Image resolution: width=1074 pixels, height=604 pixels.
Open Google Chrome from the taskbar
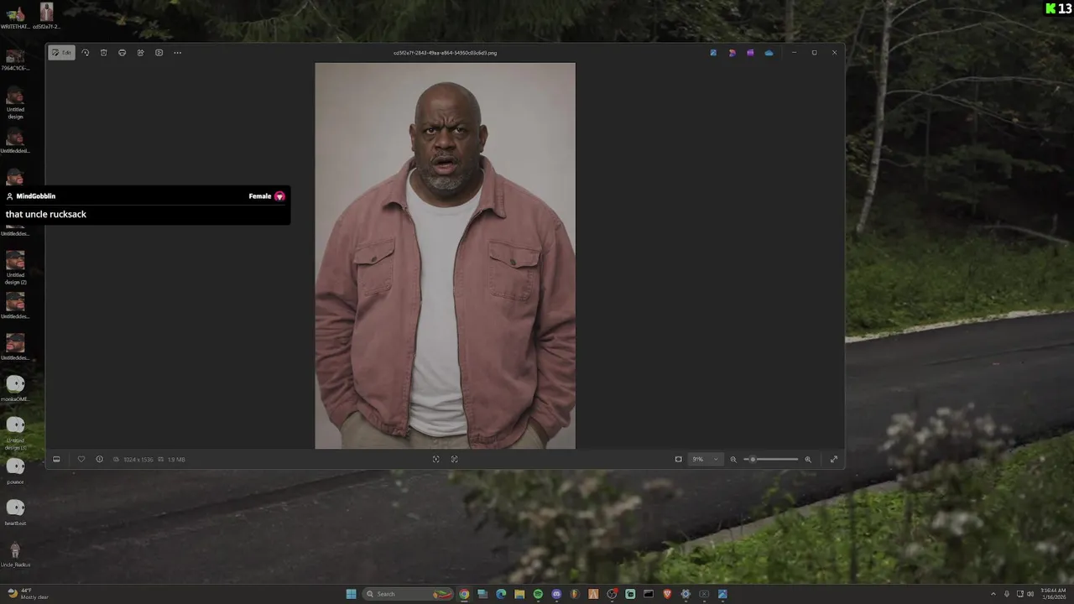(464, 594)
